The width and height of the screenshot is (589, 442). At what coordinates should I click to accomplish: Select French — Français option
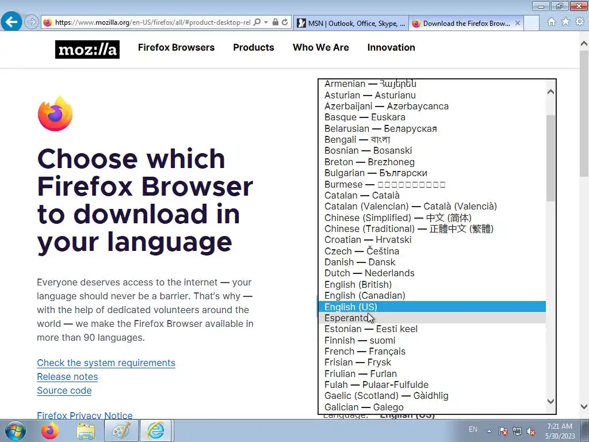click(x=432, y=352)
